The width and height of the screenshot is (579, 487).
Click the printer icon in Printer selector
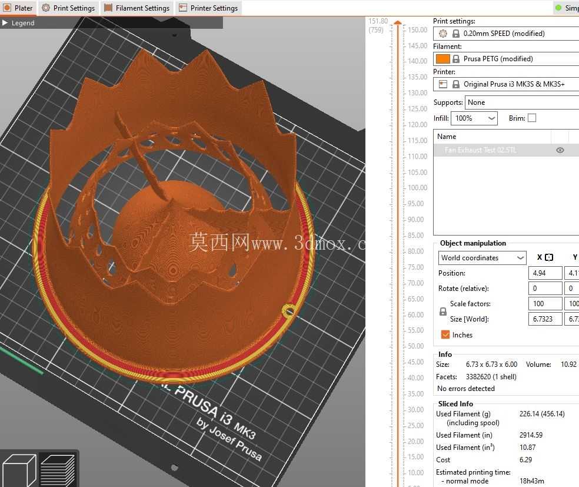click(x=442, y=84)
